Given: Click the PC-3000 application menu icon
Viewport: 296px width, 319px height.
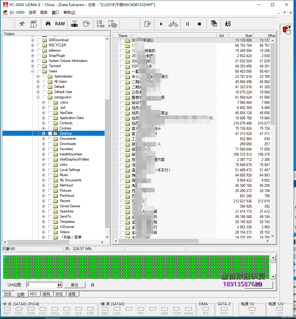Looking at the screenshot, I should click(x=5, y=13).
